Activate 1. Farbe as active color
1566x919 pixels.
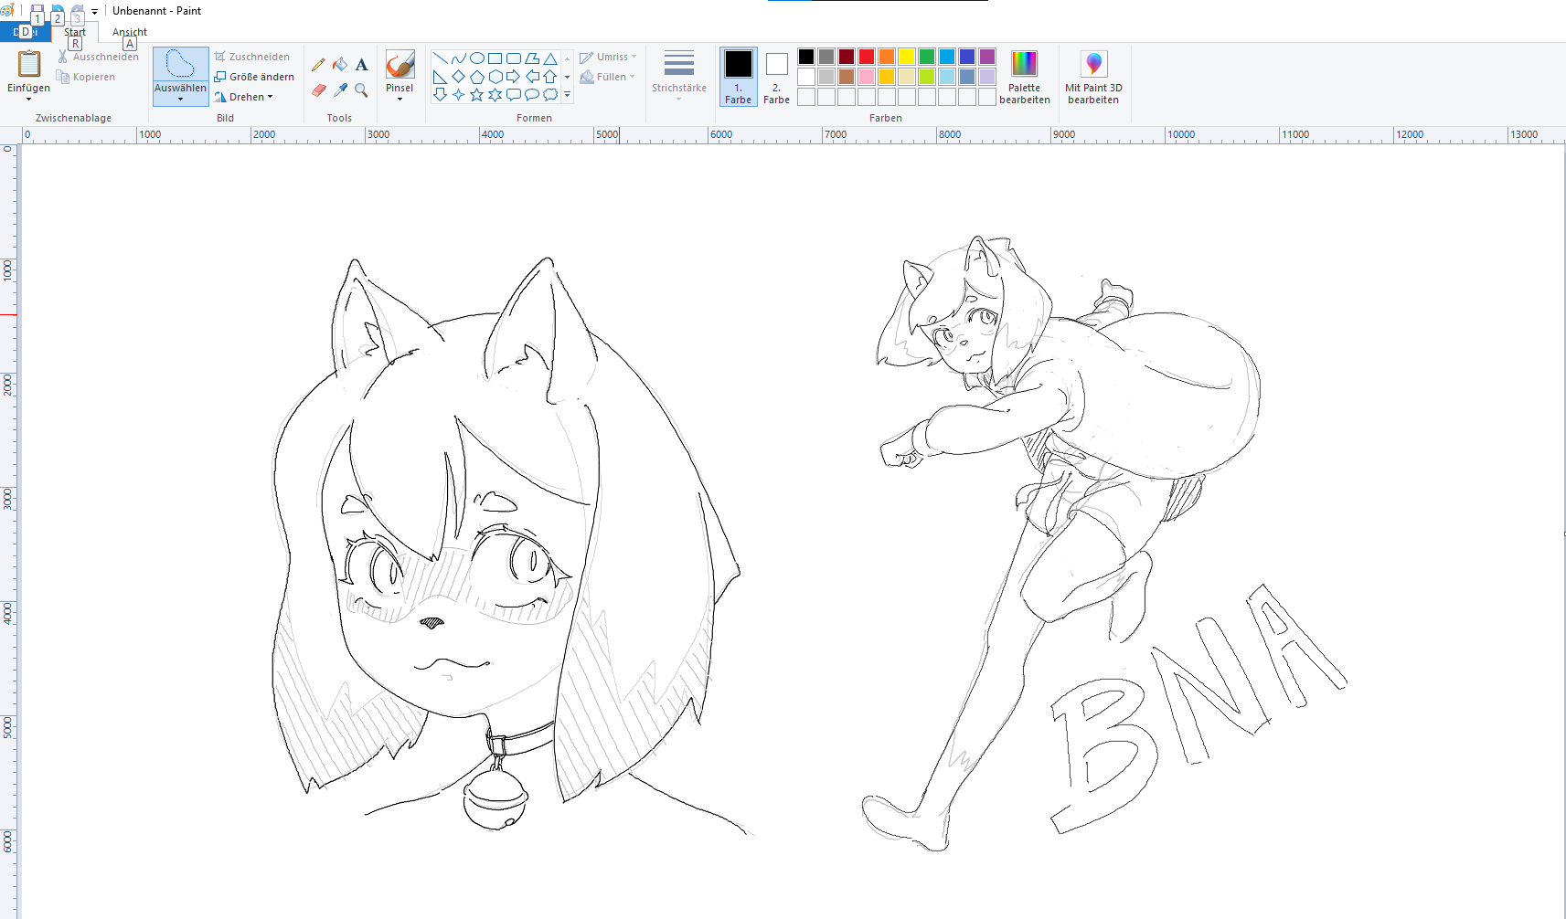738,77
